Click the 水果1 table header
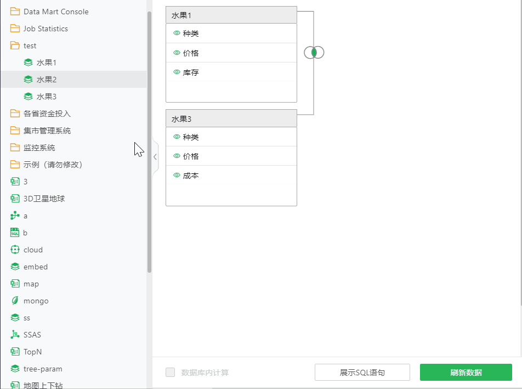 coord(231,15)
